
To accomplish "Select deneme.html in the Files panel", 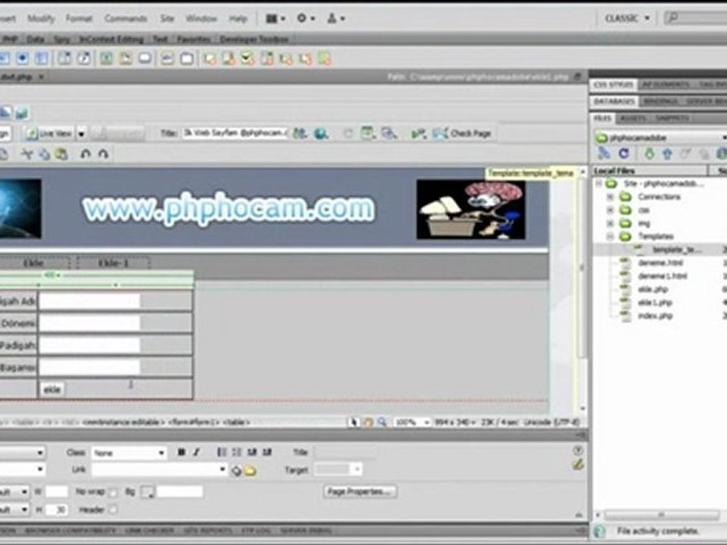I will click(x=660, y=263).
